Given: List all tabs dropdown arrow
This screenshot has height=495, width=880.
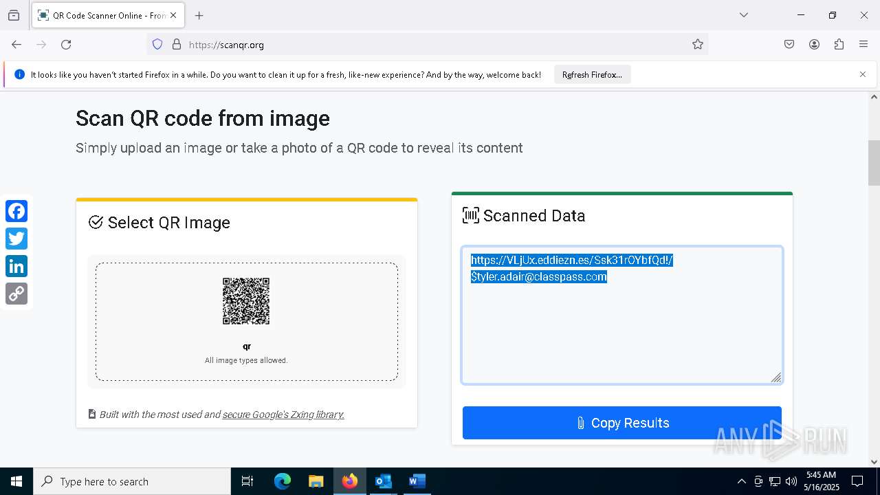Looking at the screenshot, I should pos(744,15).
